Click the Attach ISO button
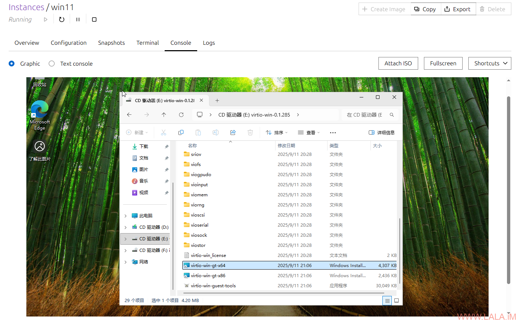Image resolution: width=520 pixels, height=323 pixels. pyautogui.click(x=398, y=64)
